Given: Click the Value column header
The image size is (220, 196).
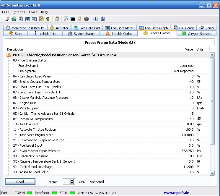Looking at the screenshot, I should coord(180,49).
